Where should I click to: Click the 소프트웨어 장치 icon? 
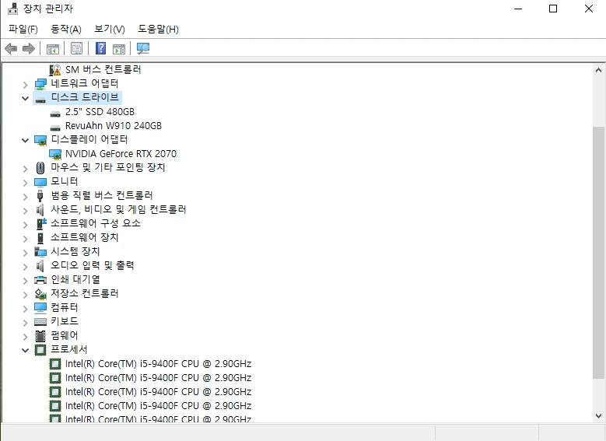pos(40,238)
